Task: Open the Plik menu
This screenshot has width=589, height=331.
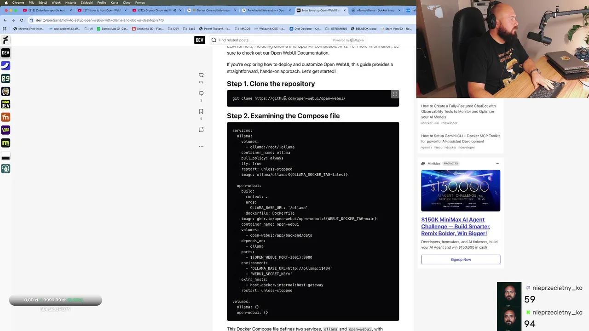Action: 31,3
